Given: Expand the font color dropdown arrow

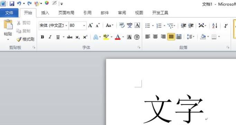Looking at the screenshot, I should point(123,37).
